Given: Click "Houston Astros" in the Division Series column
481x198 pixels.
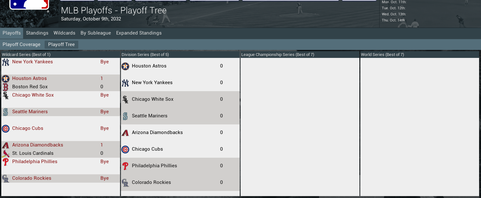Looking at the screenshot, I should pos(149,66).
